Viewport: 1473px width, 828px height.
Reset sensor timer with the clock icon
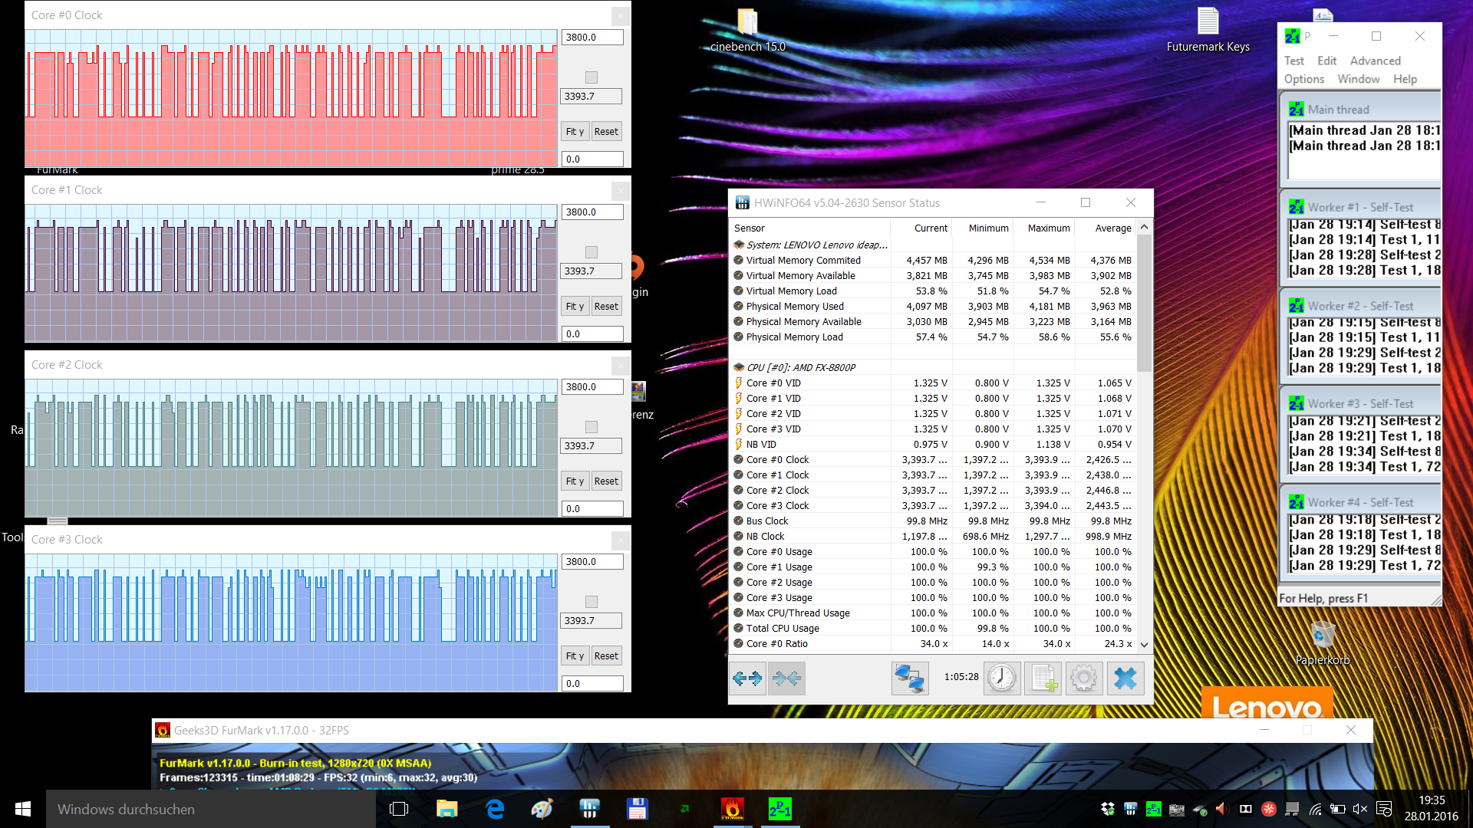(1002, 678)
